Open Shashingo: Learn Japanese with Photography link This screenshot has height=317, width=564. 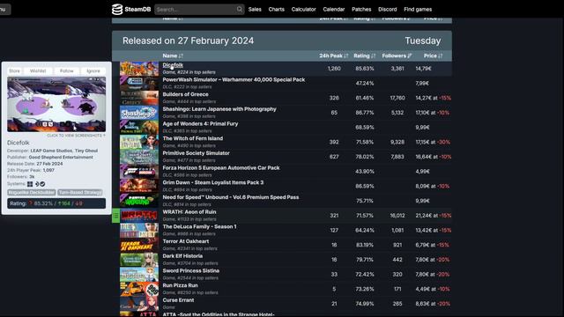click(219, 109)
